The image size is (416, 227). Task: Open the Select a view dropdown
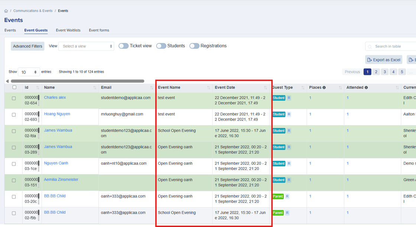[x=86, y=46]
